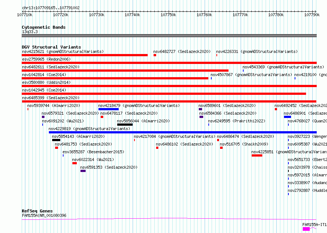Click the 107770k ruler position
This screenshot has height=233, width=327.
coord(240,15)
